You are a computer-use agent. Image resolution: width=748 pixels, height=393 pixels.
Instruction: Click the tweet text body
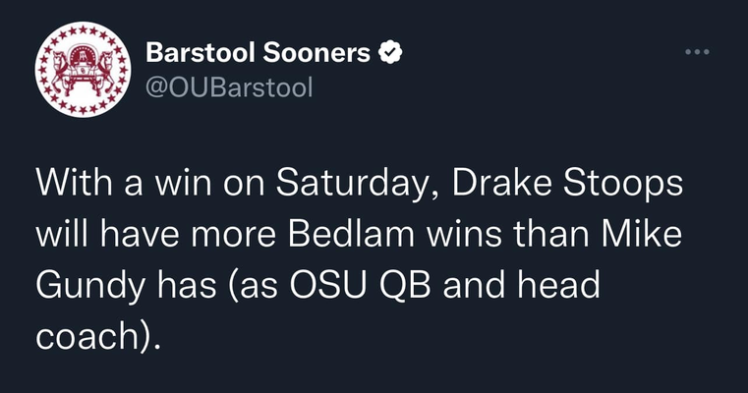click(359, 259)
